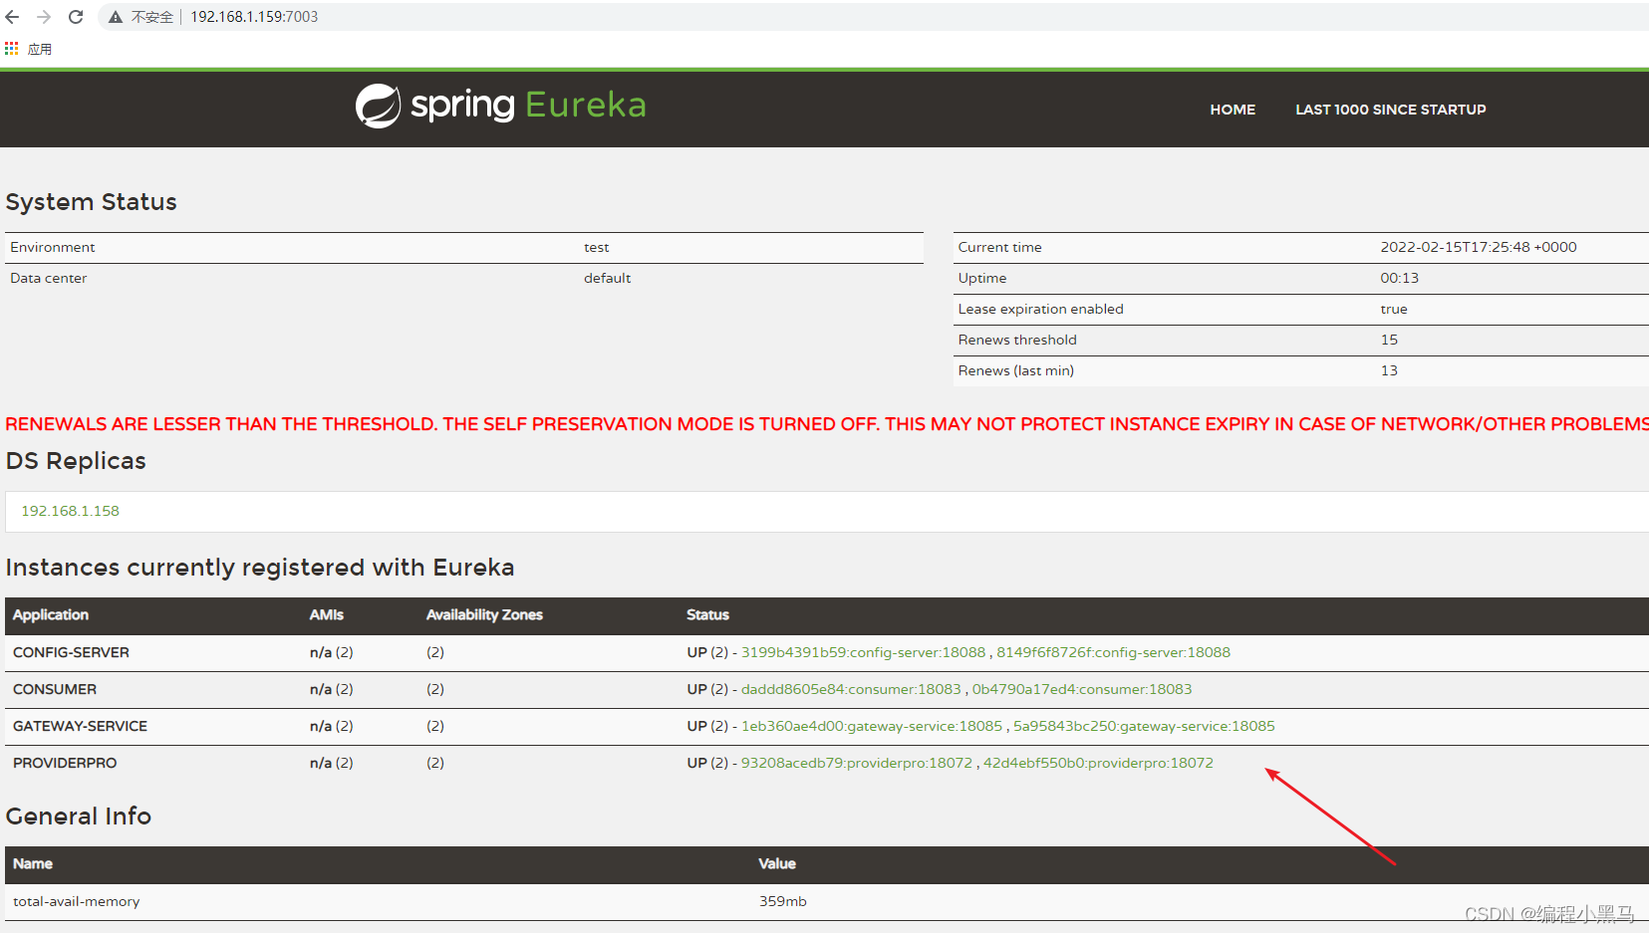Screen dimensions: 1649x933
Task: Open the HOME navigation item
Action: click(x=1233, y=110)
